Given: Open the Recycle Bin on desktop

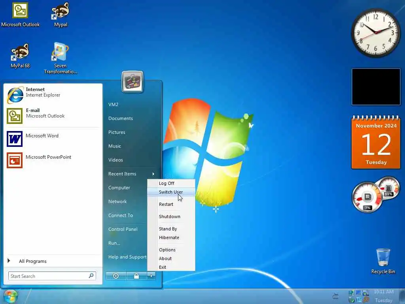Looking at the screenshot, I should (x=383, y=261).
